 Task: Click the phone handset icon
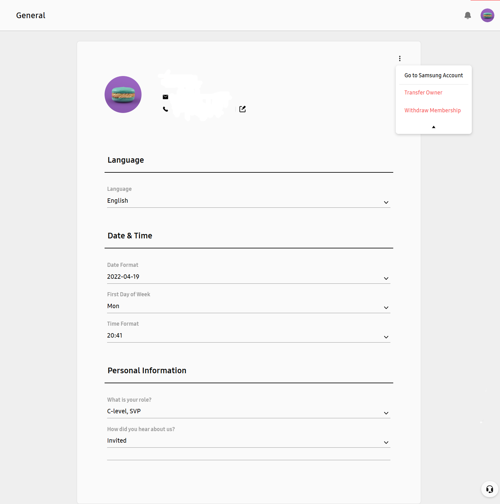coord(166,109)
